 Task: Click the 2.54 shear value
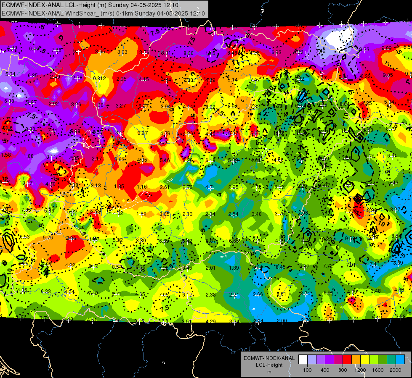(x=233, y=214)
